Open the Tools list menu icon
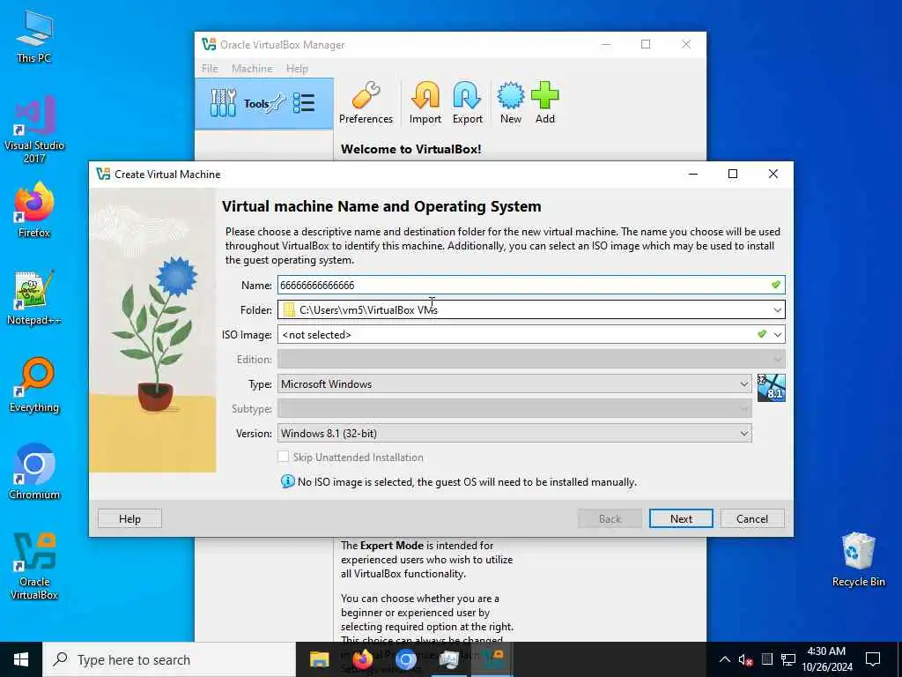 point(304,103)
